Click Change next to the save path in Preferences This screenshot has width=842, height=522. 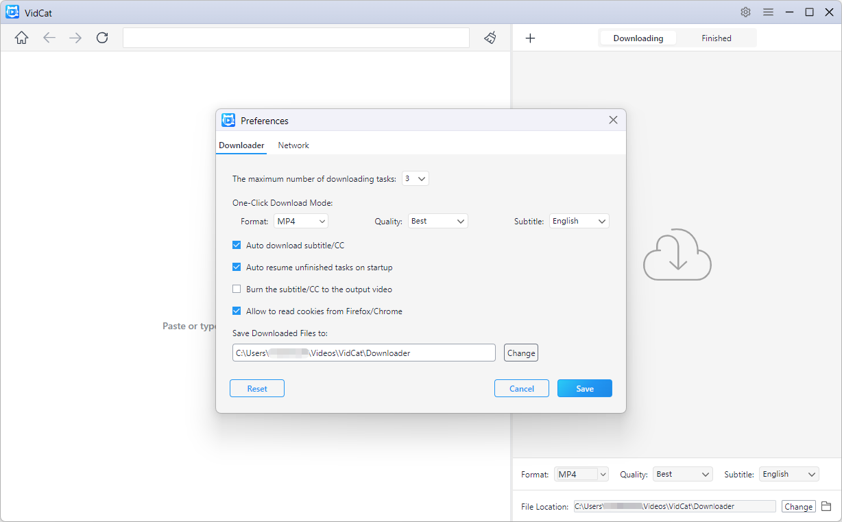[x=521, y=353]
